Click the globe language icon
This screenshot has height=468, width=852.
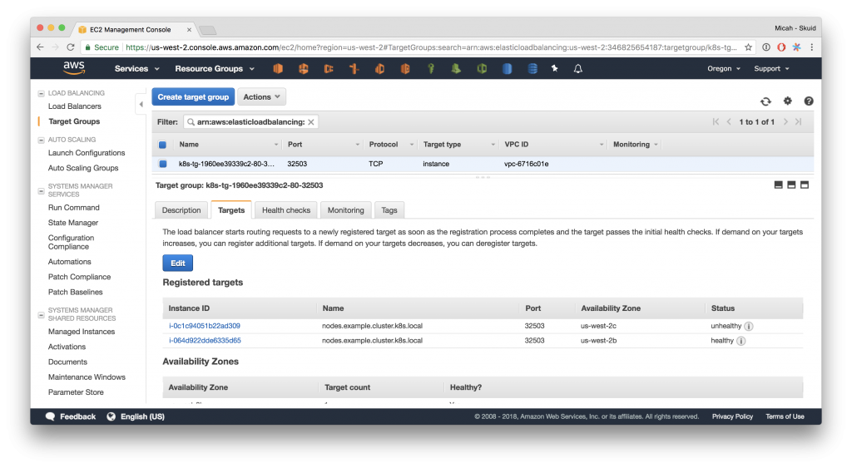point(111,416)
